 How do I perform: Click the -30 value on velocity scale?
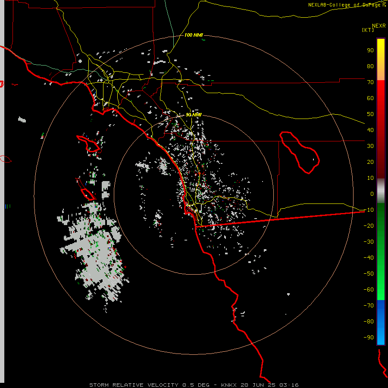(x=369, y=242)
